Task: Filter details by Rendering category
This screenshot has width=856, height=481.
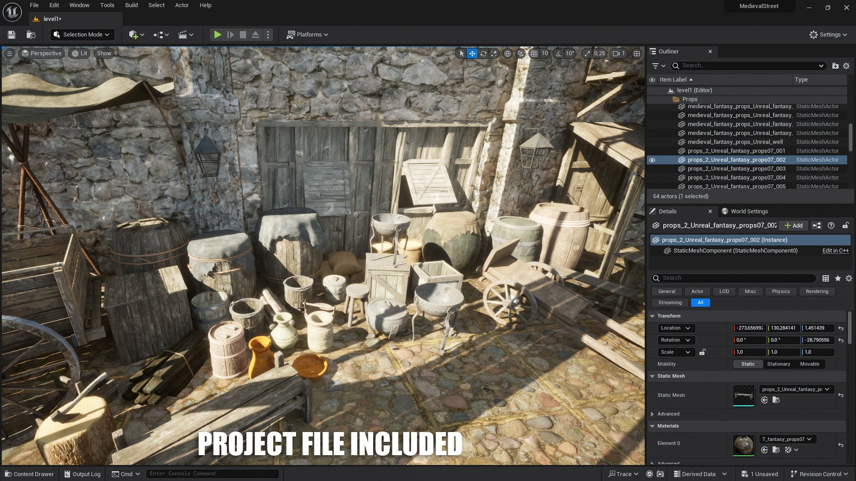Action: pyautogui.click(x=817, y=292)
